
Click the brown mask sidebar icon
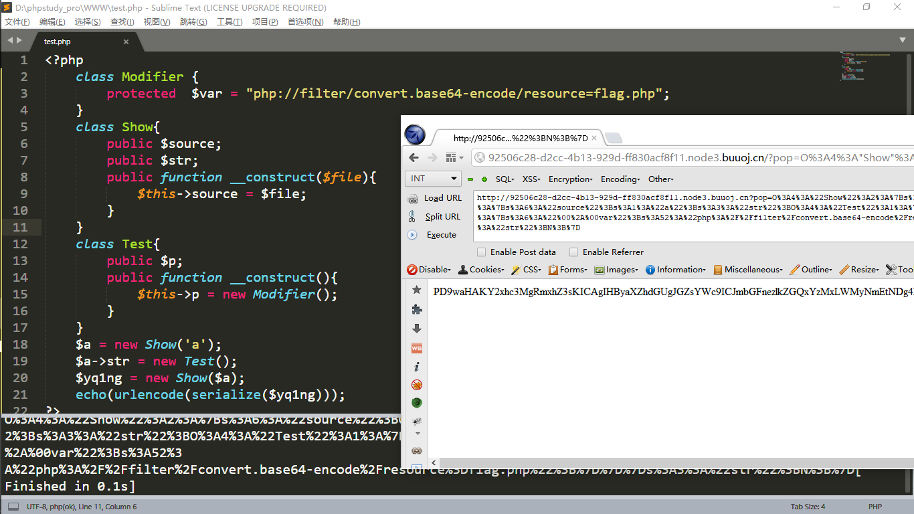(x=417, y=450)
